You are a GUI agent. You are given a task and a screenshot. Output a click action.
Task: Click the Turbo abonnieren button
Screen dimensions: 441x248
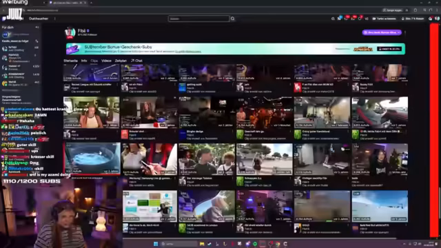384,19
